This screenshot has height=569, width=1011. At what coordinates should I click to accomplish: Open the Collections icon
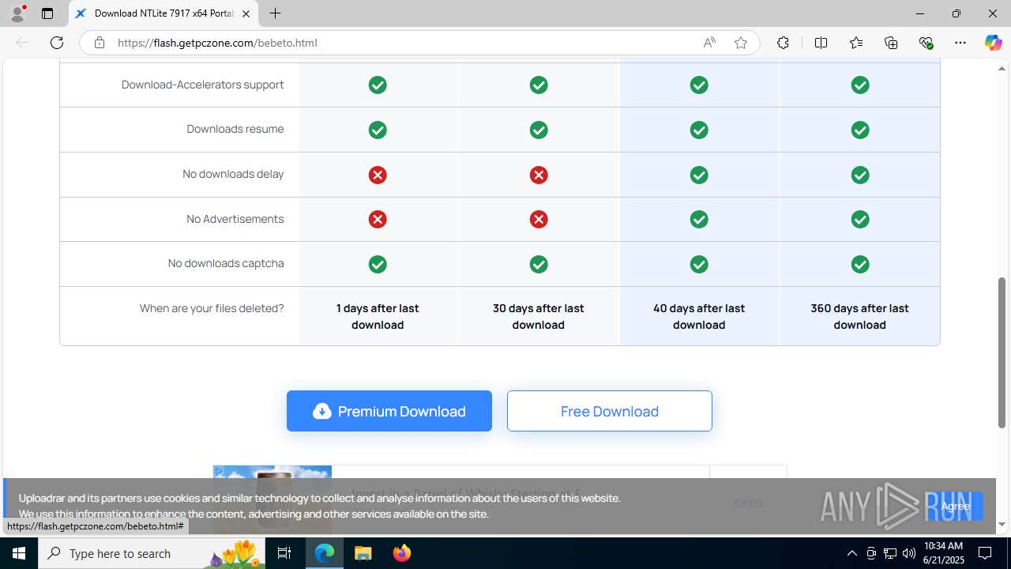[x=891, y=43]
